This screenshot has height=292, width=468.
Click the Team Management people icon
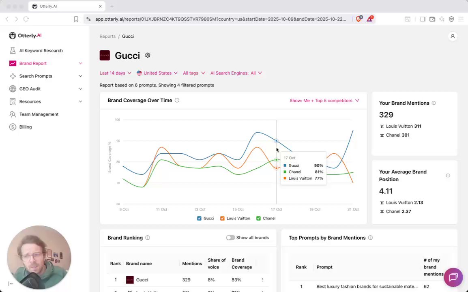point(13,114)
